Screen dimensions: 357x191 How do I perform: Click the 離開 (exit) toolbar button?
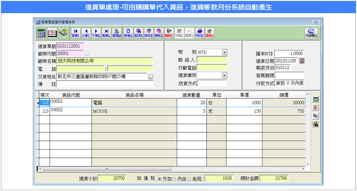[x=169, y=32]
